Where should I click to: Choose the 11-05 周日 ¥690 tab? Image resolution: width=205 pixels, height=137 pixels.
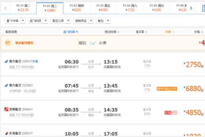pos(156,8)
